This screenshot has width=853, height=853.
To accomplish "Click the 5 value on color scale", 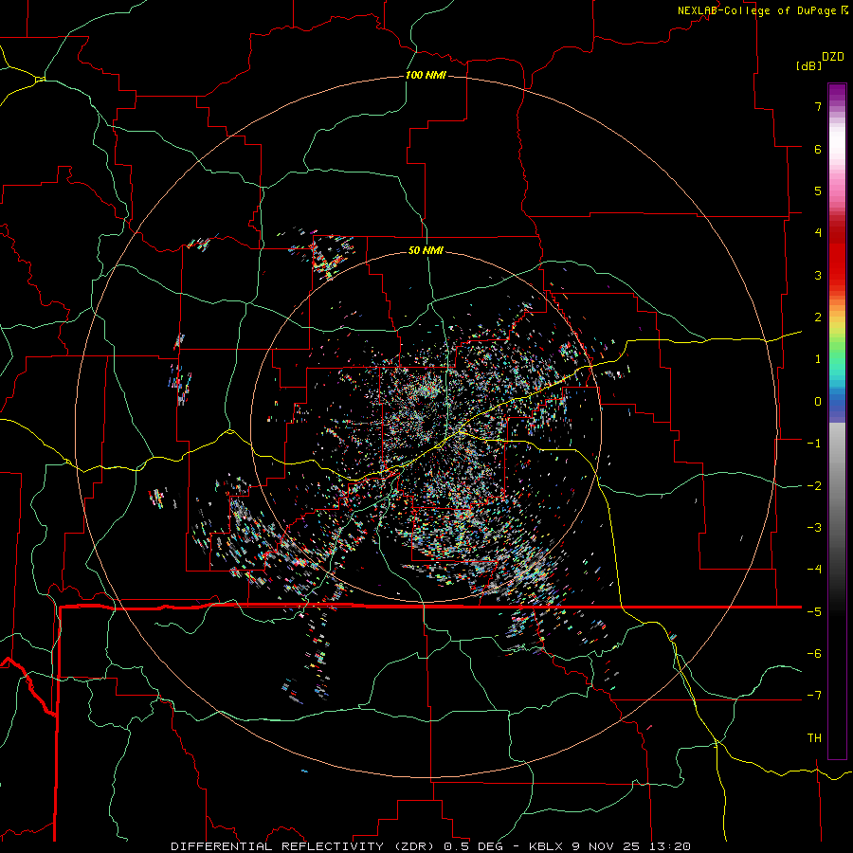I will point(818,191).
